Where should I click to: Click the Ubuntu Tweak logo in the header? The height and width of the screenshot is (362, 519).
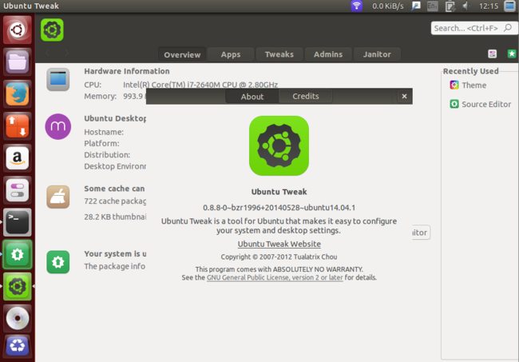pyautogui.click(x=52, y=30)
